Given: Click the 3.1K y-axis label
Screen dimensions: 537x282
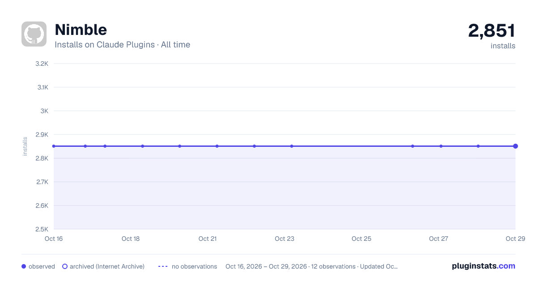Looking at the screenshot, I should [43, 87].
